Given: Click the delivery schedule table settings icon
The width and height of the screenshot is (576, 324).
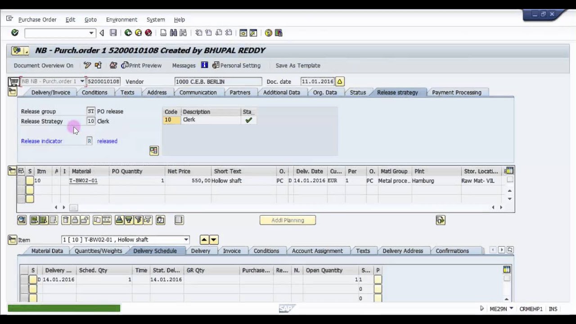Looking at the screenshot, I should tap(507, 270).
